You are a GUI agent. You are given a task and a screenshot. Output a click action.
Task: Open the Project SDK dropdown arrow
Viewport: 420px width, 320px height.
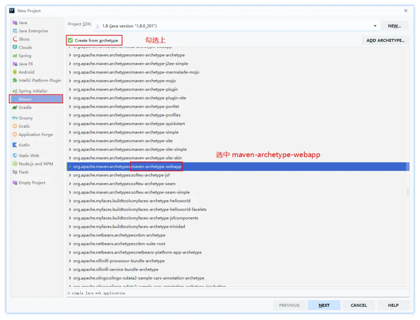point(375,26)
